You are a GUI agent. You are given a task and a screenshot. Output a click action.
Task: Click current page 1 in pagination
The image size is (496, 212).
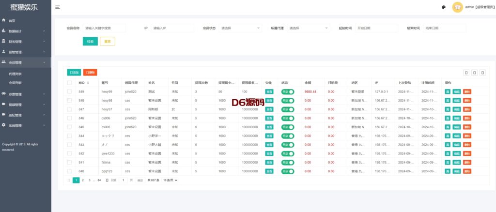[76, 180]
